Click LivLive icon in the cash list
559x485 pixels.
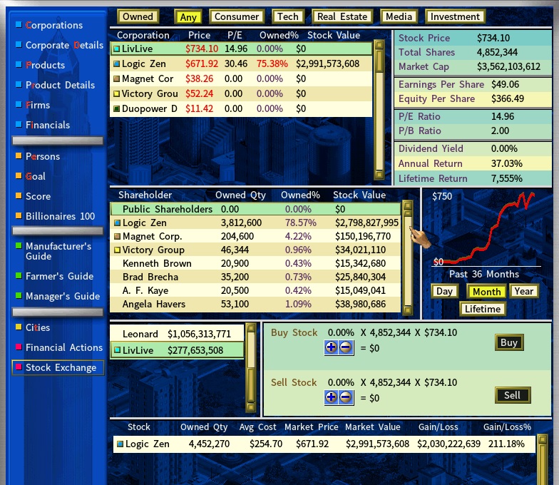117,350
